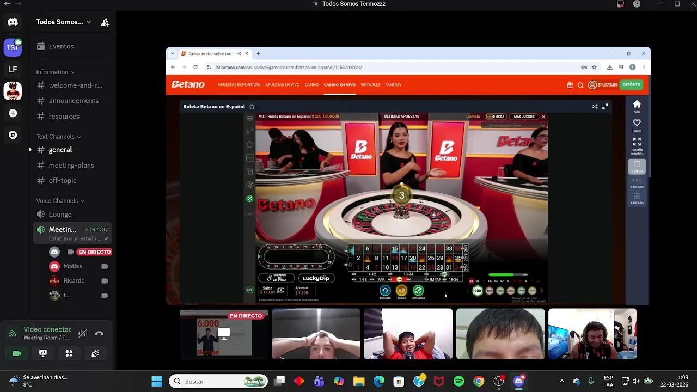The width and height of the screenshot is (697, 392).
Task: Click the Windows Start button
Action: [157, 382]
